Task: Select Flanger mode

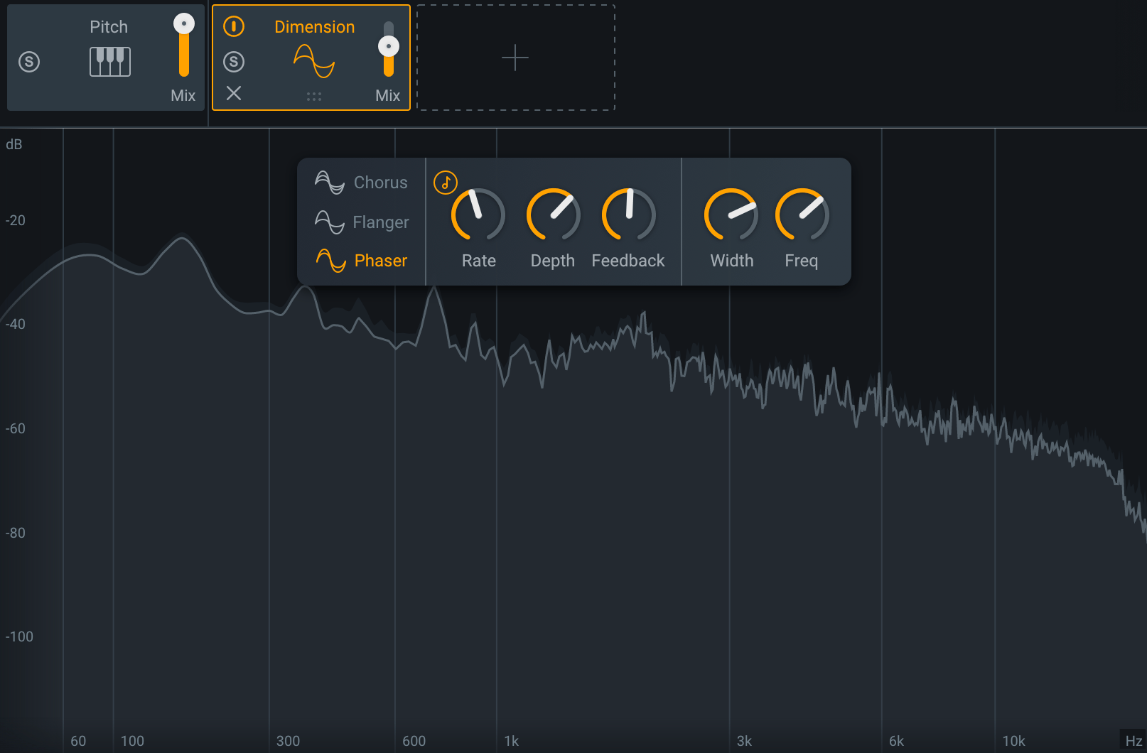Action: (362, 222)
